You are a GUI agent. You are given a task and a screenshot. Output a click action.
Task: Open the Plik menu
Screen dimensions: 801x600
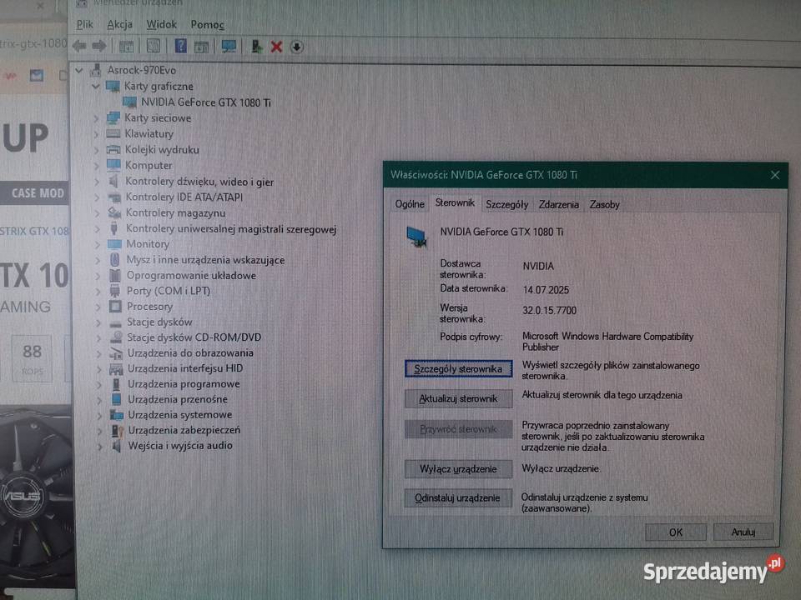coord(84,24)
